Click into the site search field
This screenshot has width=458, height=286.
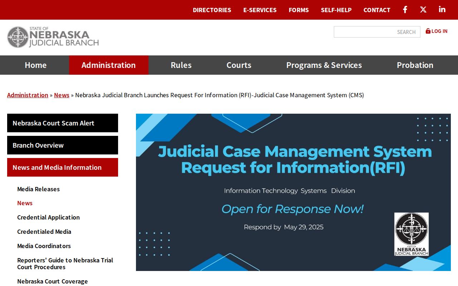[x=377, y=32]
